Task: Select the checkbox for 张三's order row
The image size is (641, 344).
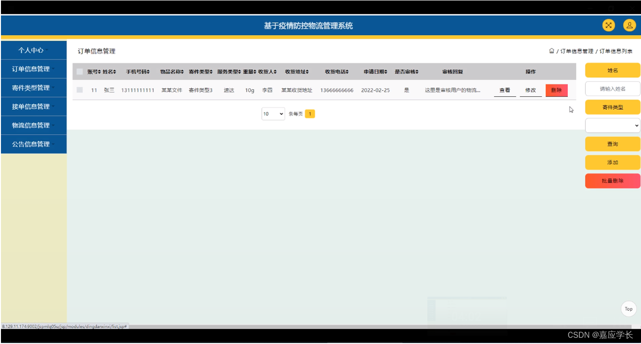Action: (x=80, y=90)
